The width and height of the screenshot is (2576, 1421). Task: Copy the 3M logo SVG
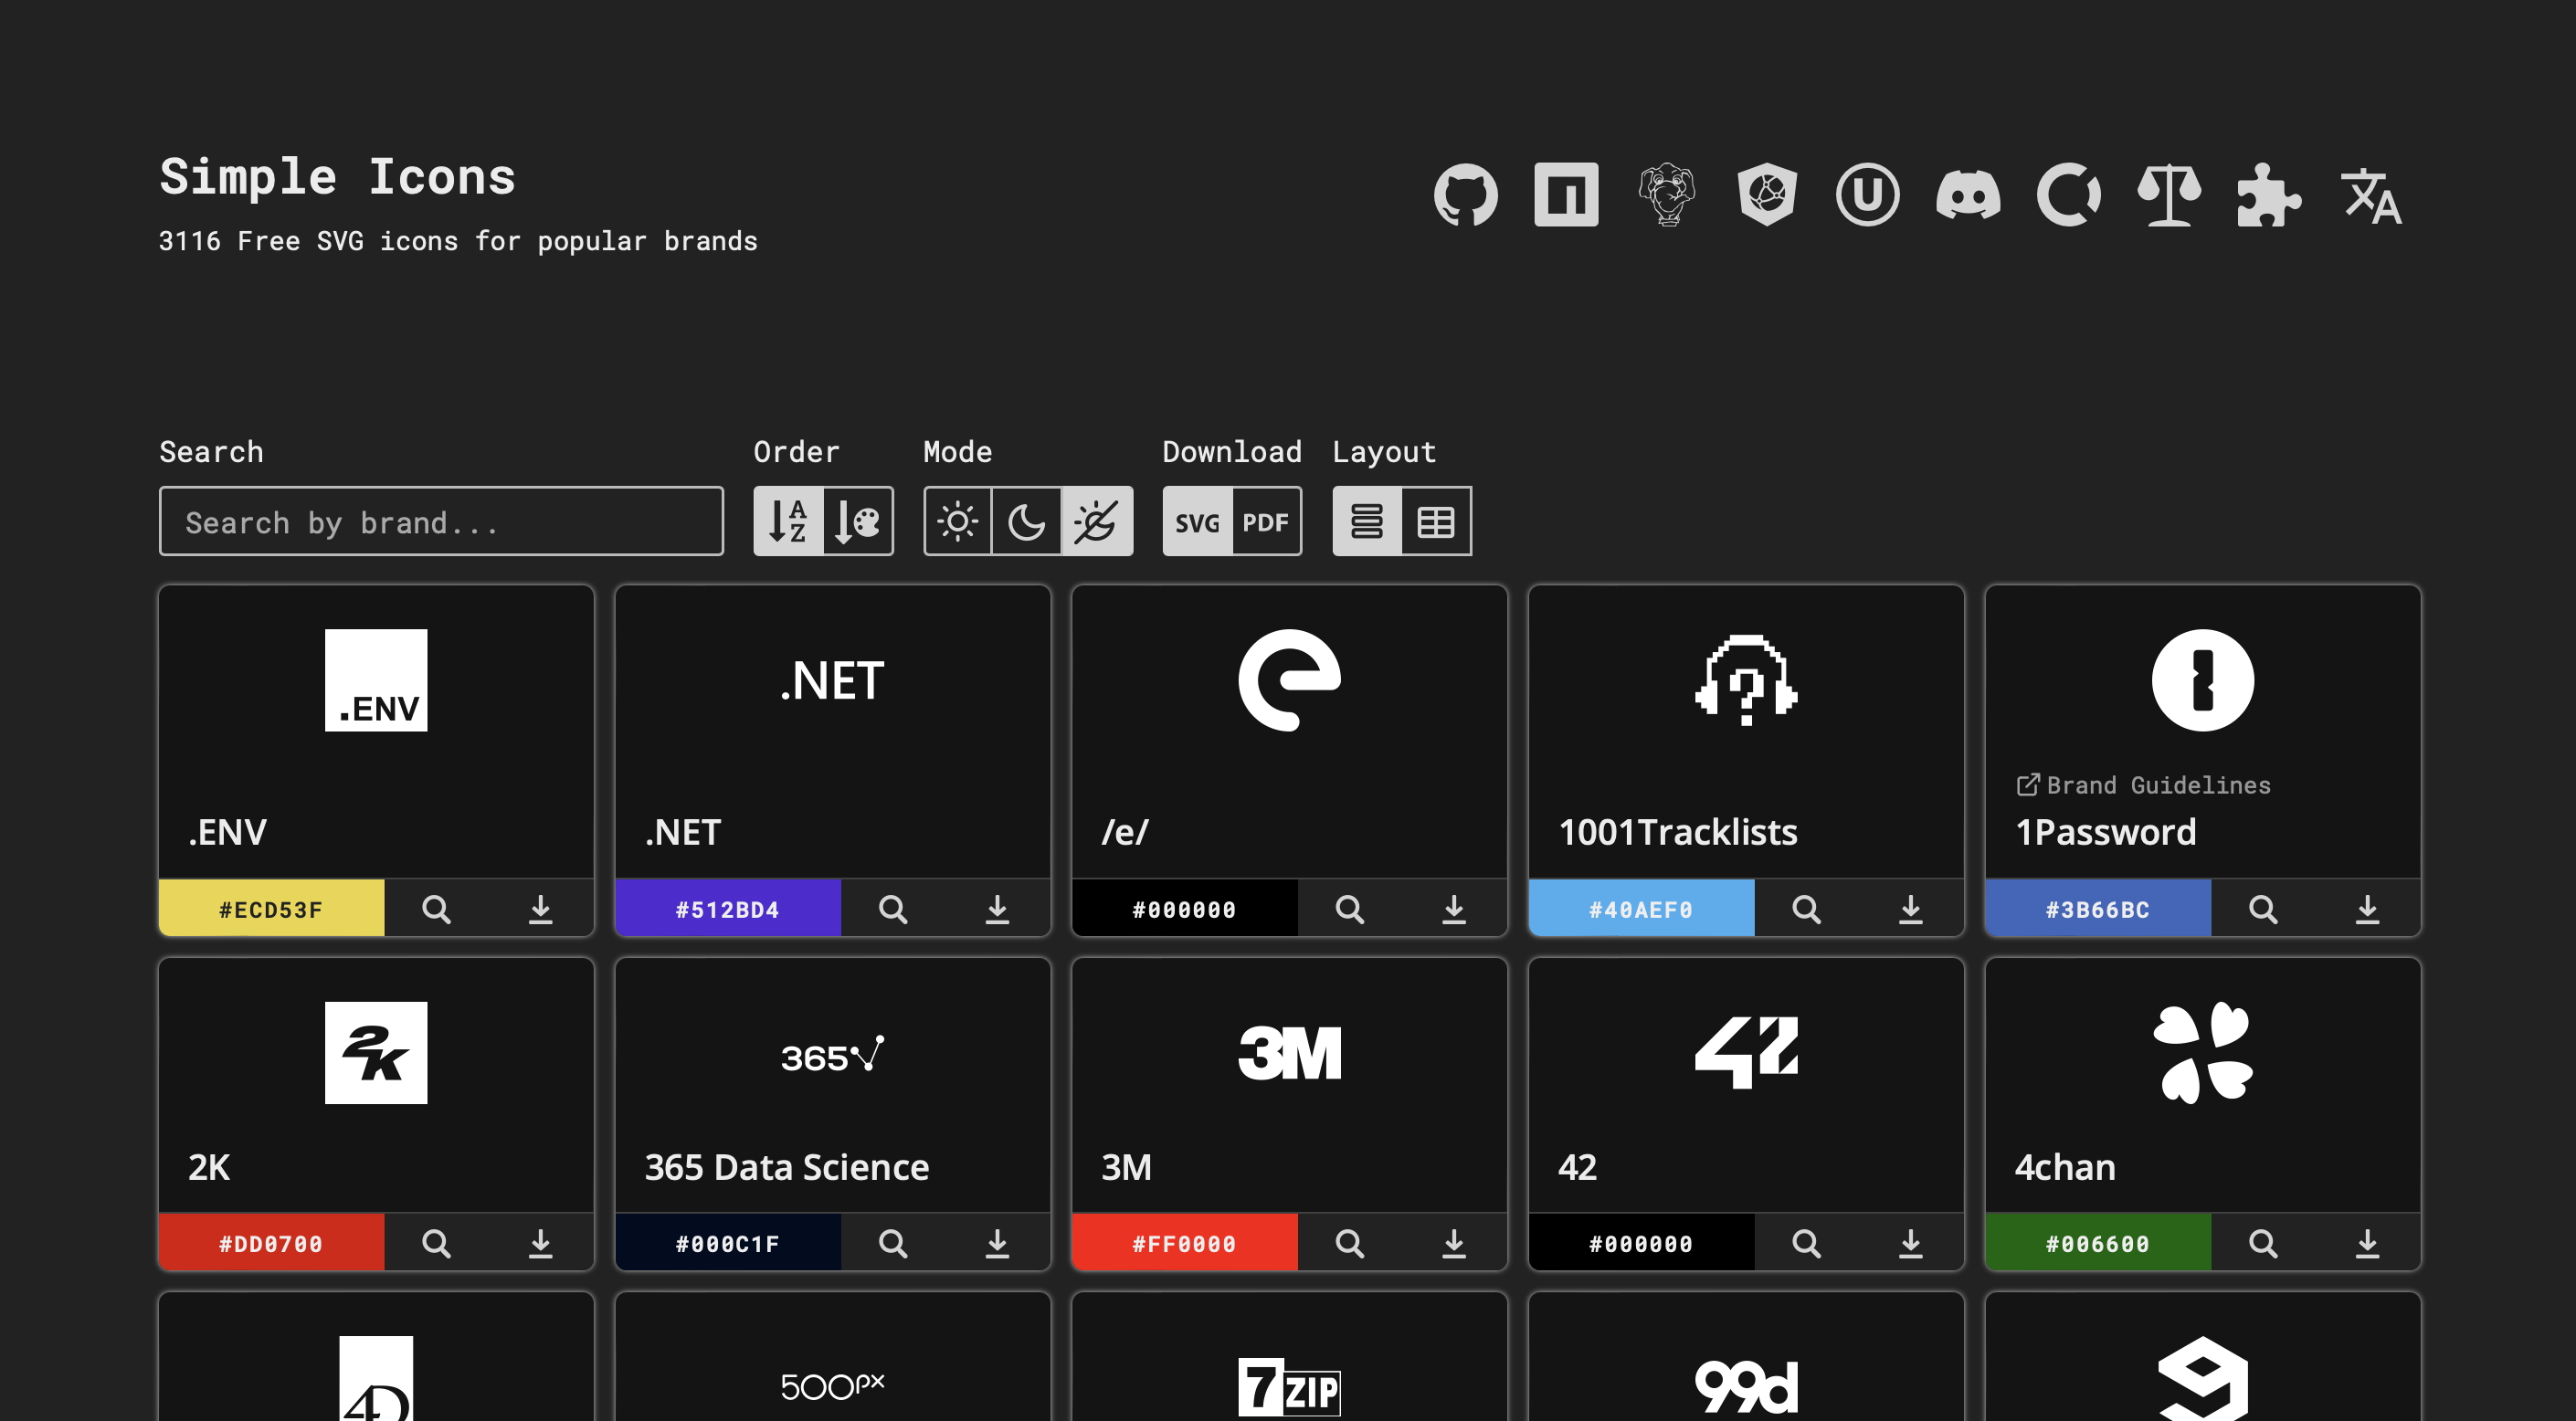point(1289,1052)
